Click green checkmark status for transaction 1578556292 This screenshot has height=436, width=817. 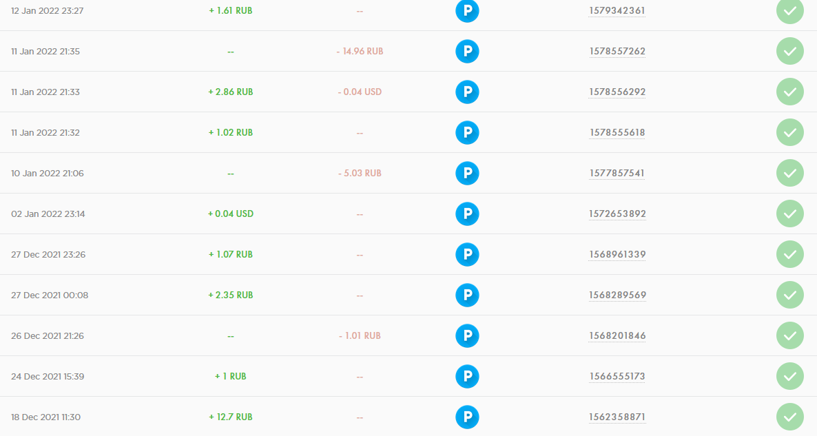(789, 92)
